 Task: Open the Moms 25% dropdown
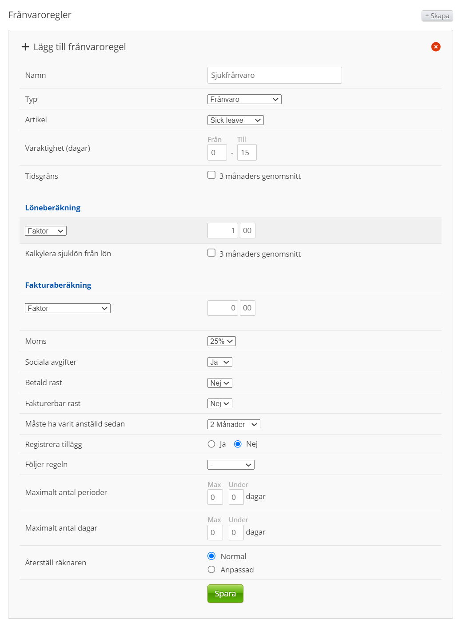click(x=221, y=341)
